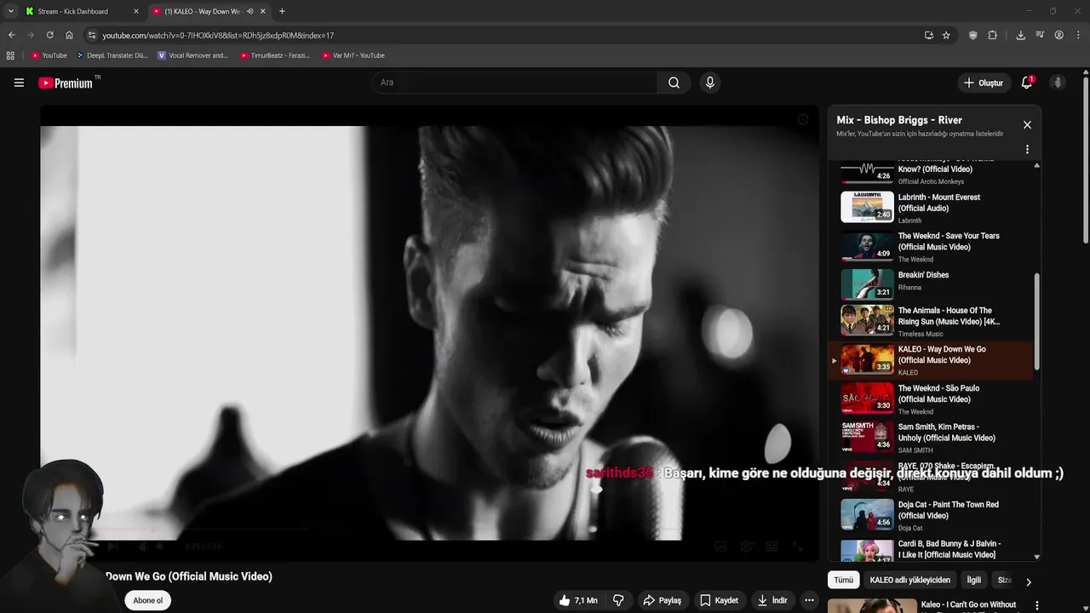Image resolution: width=1090 pixels, height=613 pixels.
Task: Click the shield extension icon
Action: [x=972, y=35]
